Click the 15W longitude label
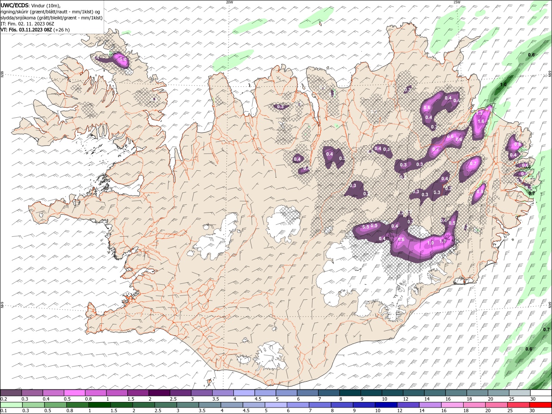Screen dimensions: 552x414 click(457, 2)
